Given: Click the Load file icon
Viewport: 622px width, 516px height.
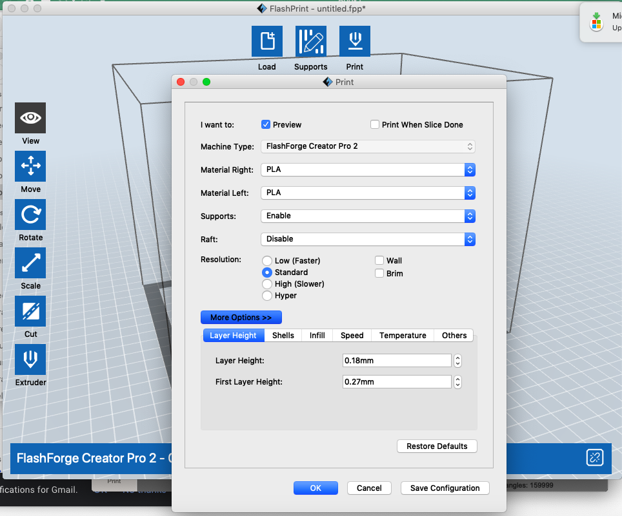Looking at the screenshot, I should 267,41.
